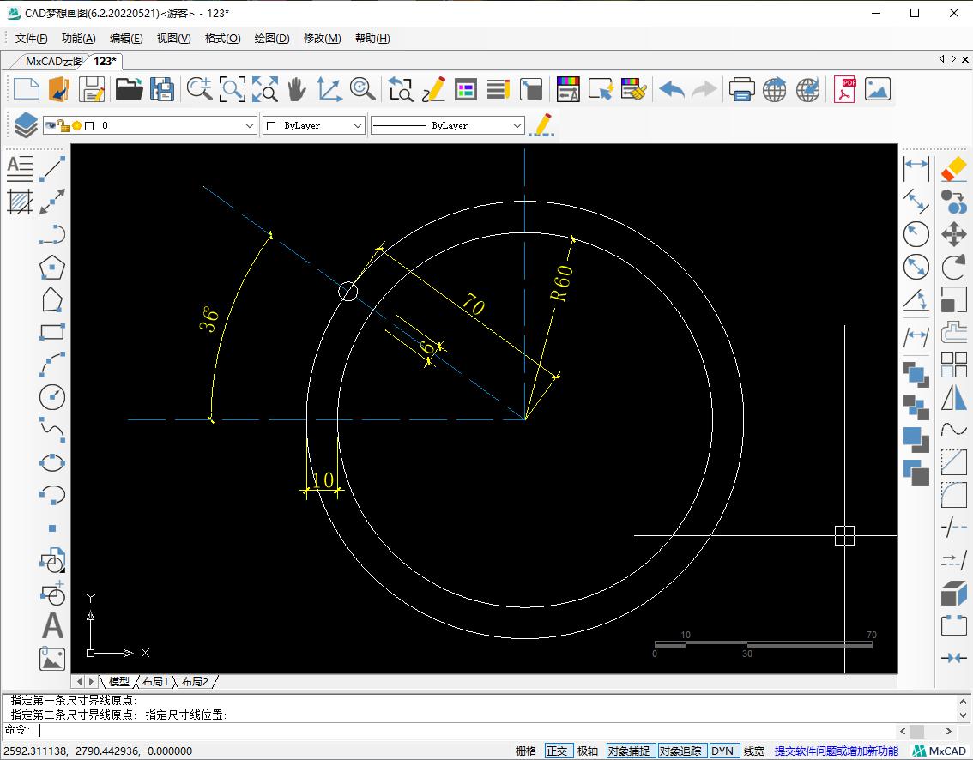This screenshot has height=760, width=973.
Task: Toggle 正交 ortho mode off
Action: [558, 751]
